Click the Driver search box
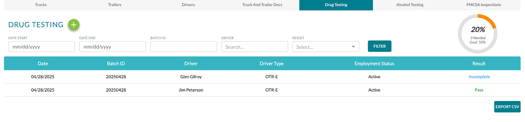Screen dimensions: 525x122 tap(255, 46)
